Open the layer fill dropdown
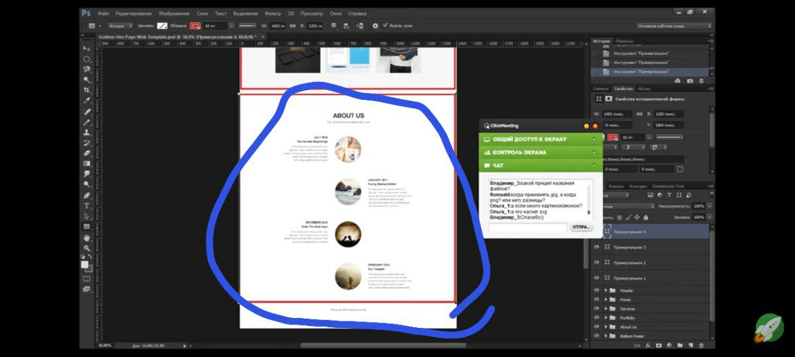795x357 pixels. pyautogui.click(x=710, y=217)
